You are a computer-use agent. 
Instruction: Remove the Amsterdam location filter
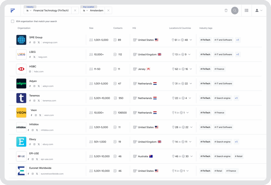pyautogui.click(x=108, y=11)
